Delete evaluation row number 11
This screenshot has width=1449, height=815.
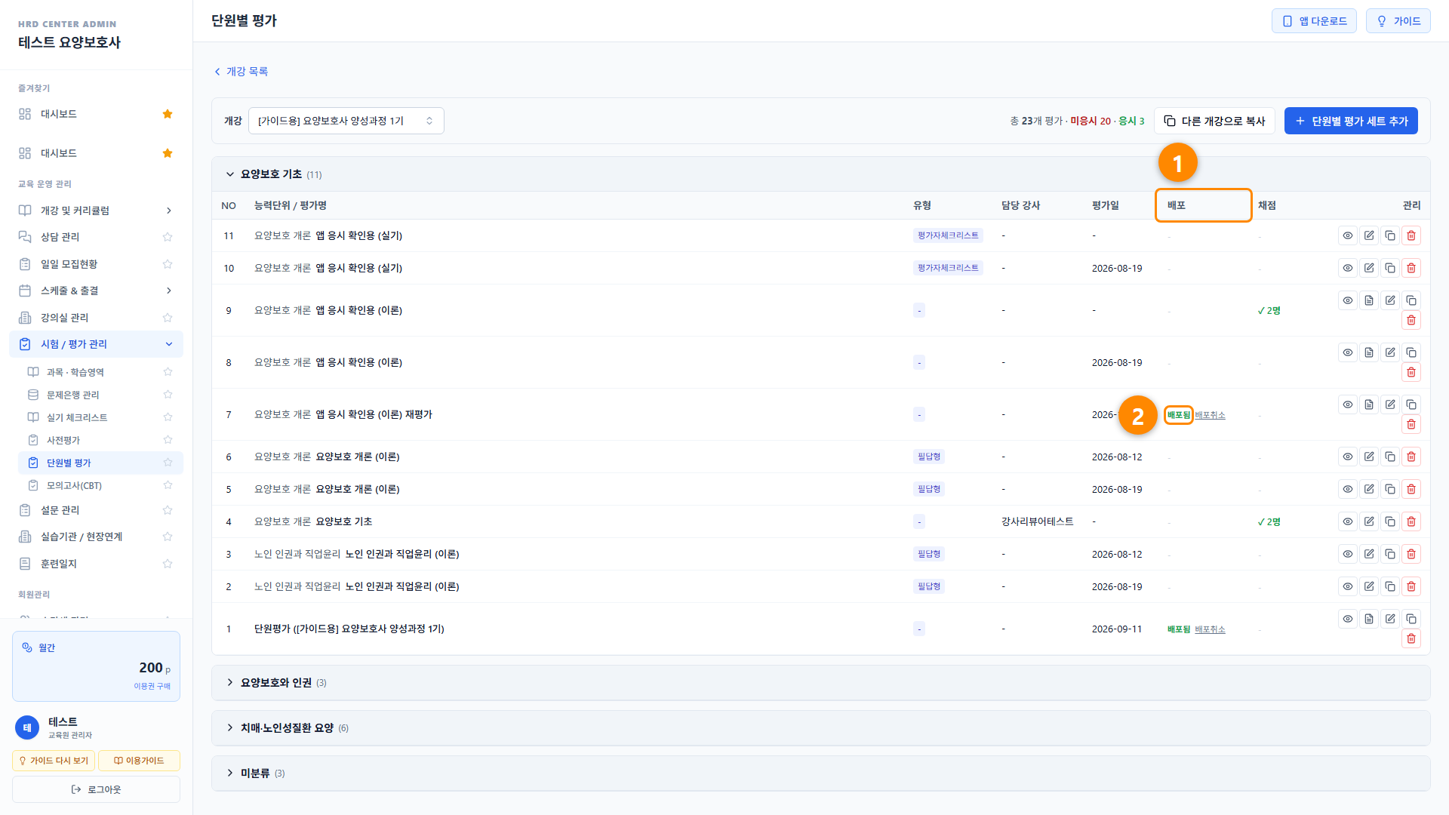pyautogui.click(x=1411, y=235)
